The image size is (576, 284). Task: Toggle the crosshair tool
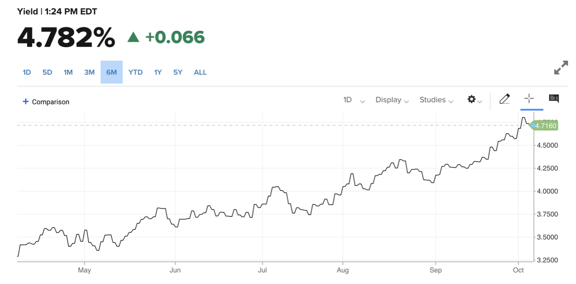point(529,98)
